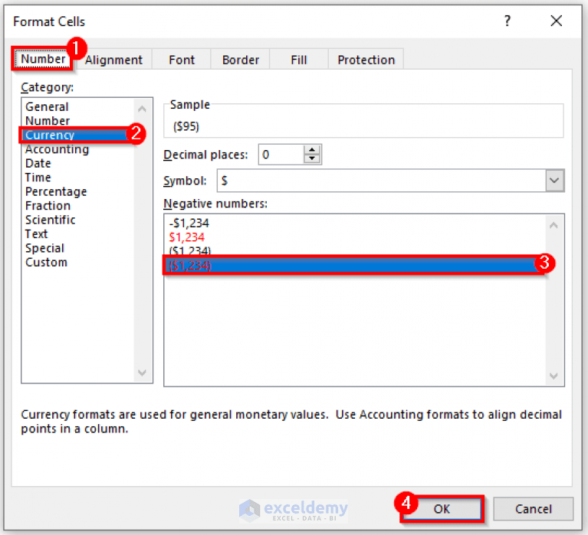Switch to the Number tab
This screenshot has height=535, width=588.
pyautogui.click(x=43, y=59)
